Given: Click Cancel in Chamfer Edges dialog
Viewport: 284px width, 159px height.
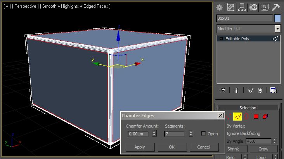Looking at the screenshot, I should 204,147.
